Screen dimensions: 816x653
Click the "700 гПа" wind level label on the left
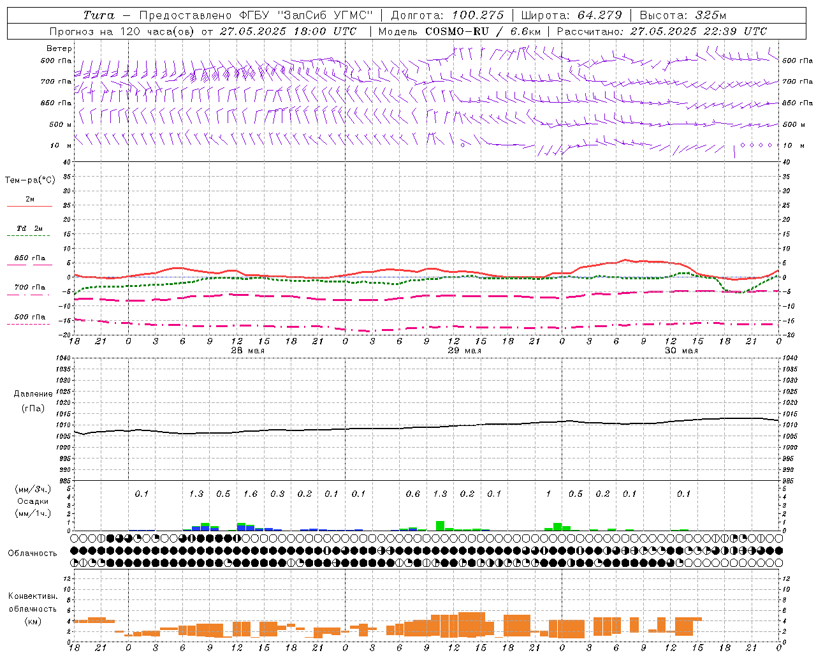pyautogui.click(x=56, y=82)
